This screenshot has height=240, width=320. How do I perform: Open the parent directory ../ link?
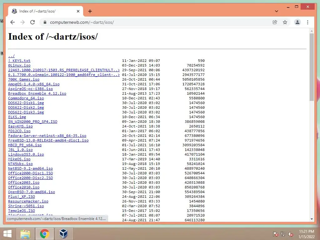tap(12, 56)
